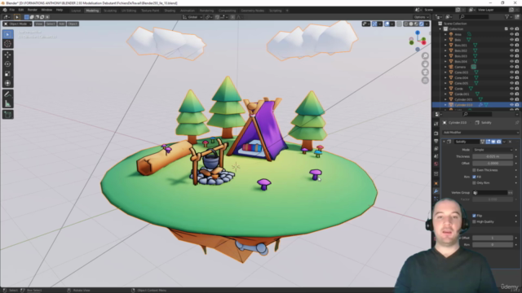Image resolution: width=522 pixels, height=293 pixels.
Task: Click the Blender logo menu icon
Action: pyautogui.click(x=5, y=10)
